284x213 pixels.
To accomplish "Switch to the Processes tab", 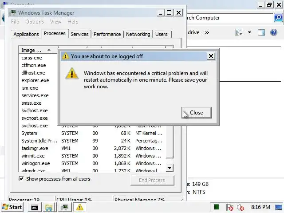I will tap(55, 34).
